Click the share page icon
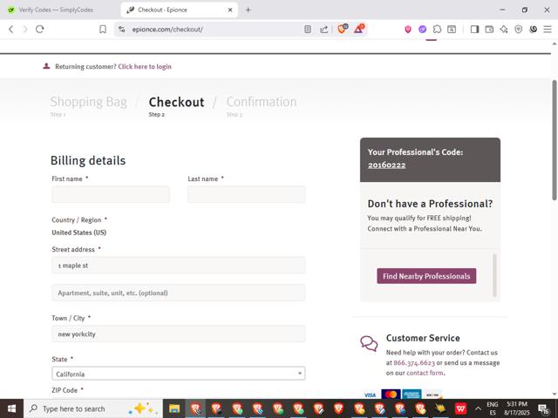The image size is (558, 418). pyautogui.click(x=323, y=29)
